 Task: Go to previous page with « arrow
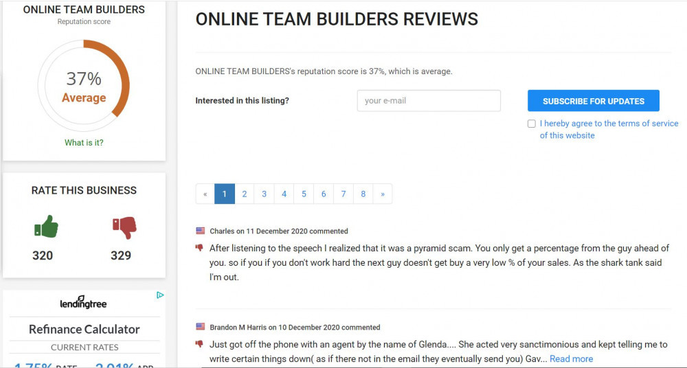pyautogui.click(x=205, y=194)
